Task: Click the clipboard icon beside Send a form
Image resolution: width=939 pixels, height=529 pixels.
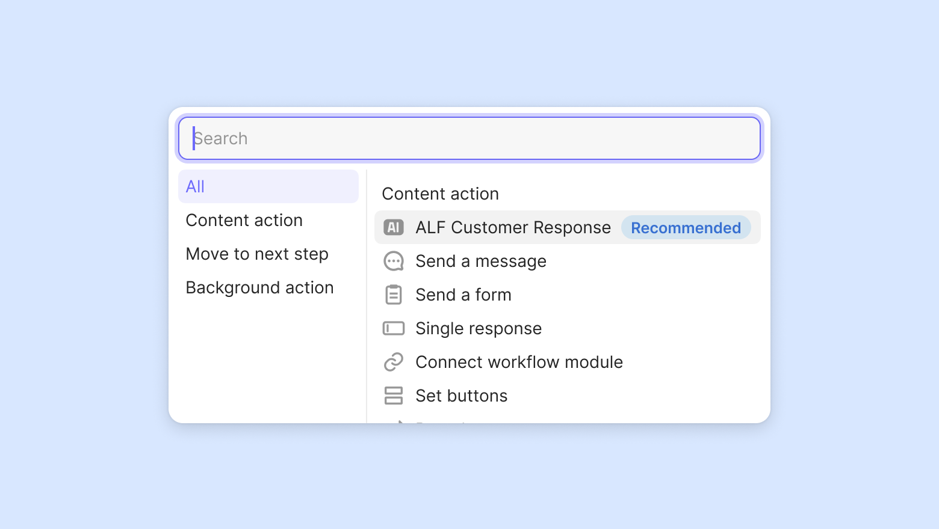Action: (x=394, y=295)
